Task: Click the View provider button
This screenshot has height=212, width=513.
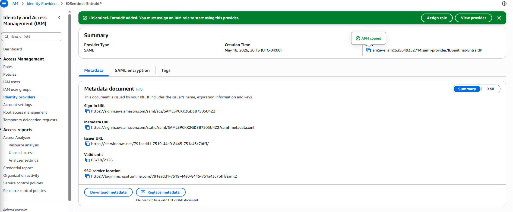Action: coord(473,18)
